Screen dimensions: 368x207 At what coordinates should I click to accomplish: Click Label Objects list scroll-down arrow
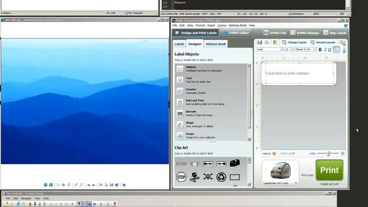[x=249, y=139]
